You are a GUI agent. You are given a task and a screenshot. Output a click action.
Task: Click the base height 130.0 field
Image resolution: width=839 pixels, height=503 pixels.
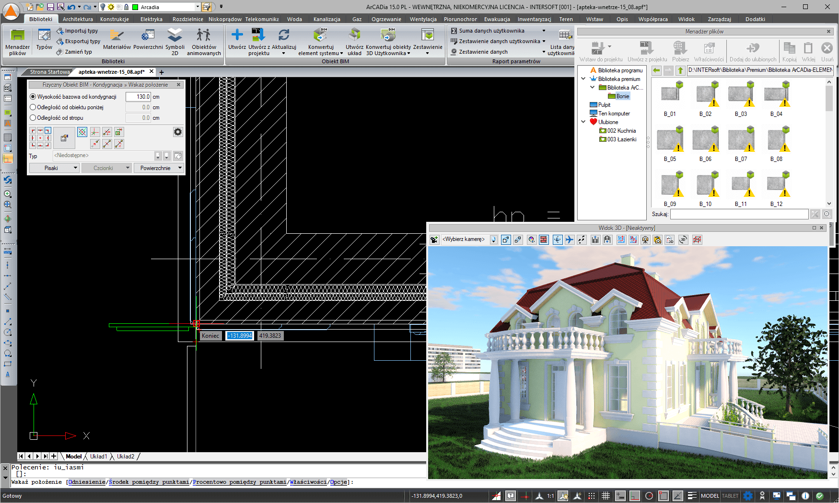tap(139, 97)
